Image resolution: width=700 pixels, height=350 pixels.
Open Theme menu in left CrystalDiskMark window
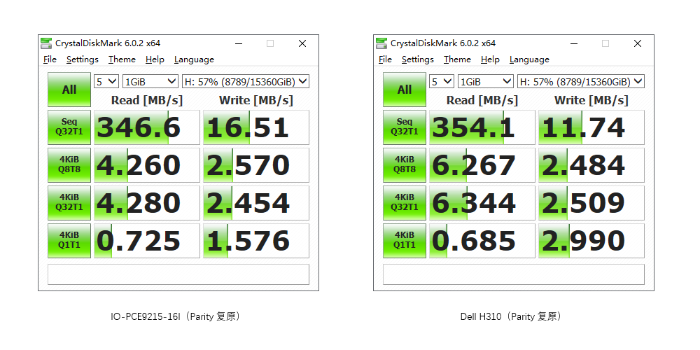tap(122, 59)
